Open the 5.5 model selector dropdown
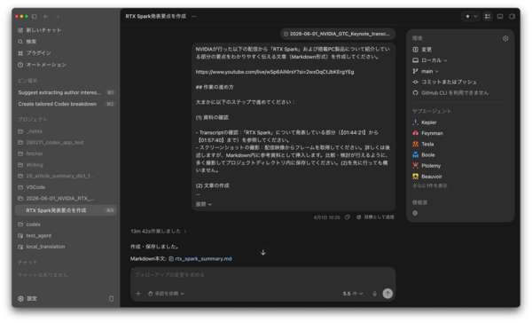Image resolution: width=532 pixels, height=323 pixels. 353,294
